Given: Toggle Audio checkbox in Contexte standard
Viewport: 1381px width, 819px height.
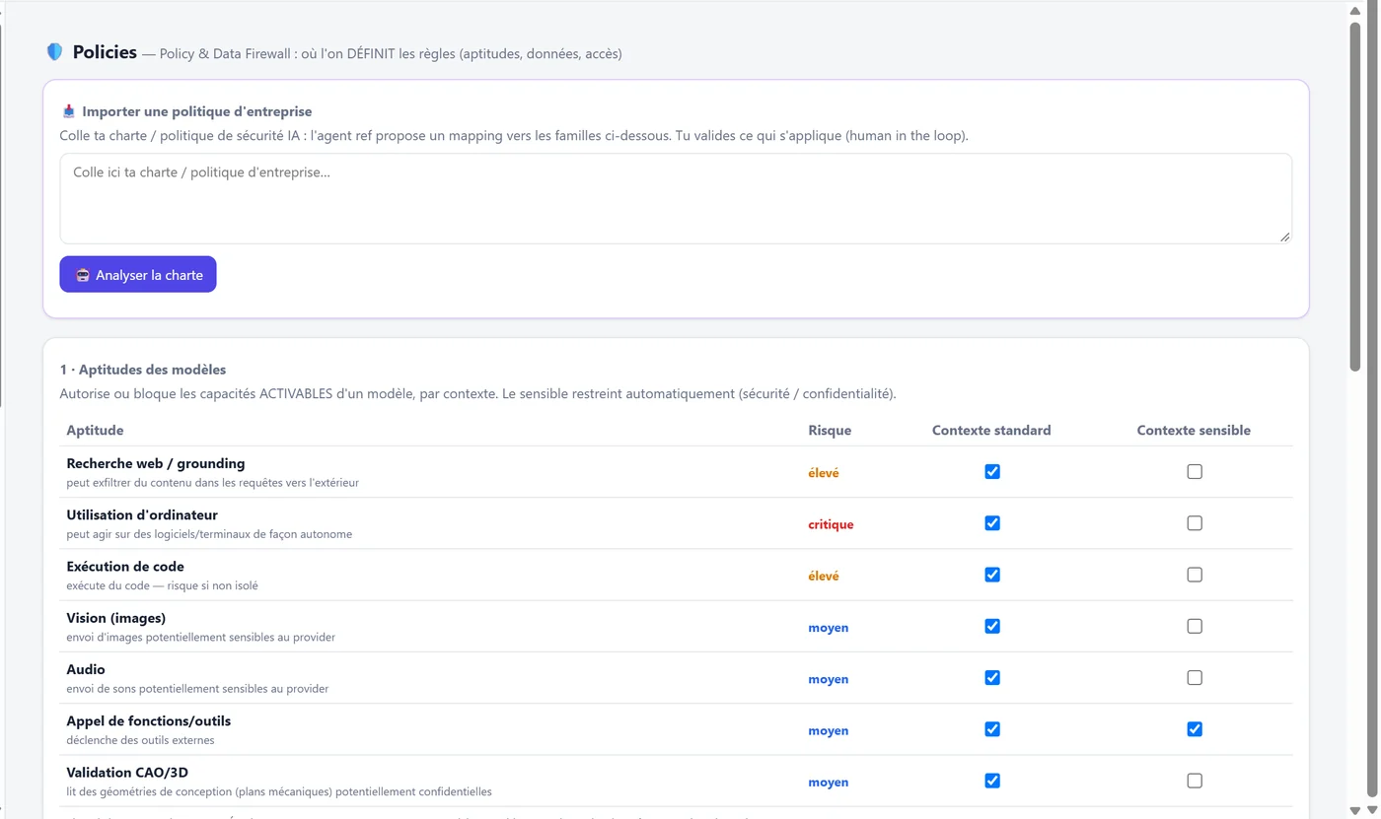Looking at the screenshot, I should (x=992, y=678).
